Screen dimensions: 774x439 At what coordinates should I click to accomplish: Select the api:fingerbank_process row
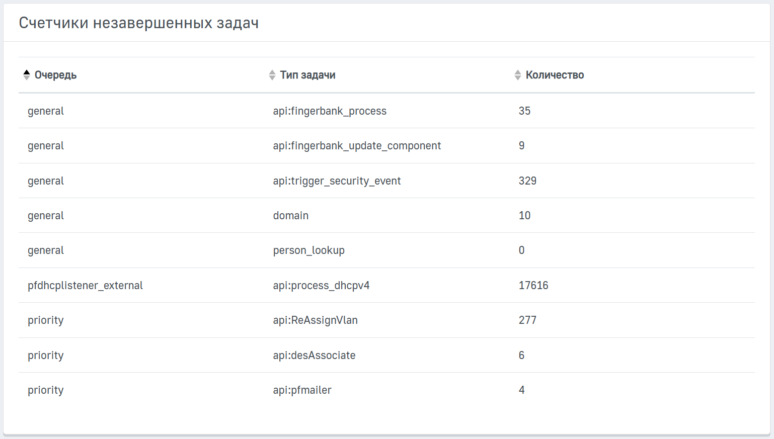(x=330, y=111)
